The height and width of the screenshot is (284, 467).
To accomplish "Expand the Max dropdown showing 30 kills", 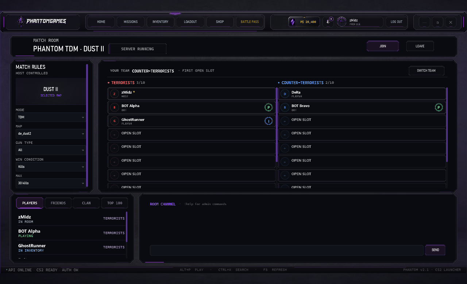I will click(x=51, y=183).
